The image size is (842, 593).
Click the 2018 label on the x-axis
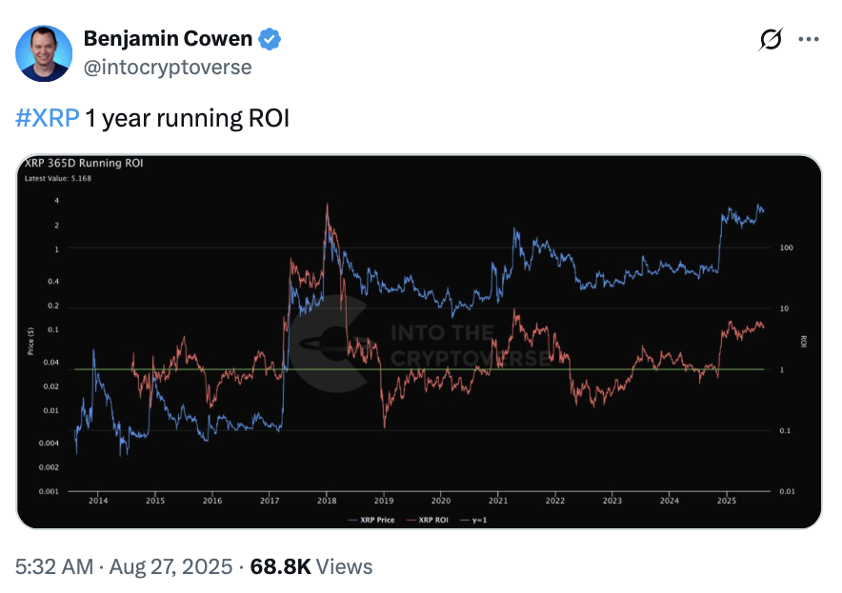tap(327, 500)
